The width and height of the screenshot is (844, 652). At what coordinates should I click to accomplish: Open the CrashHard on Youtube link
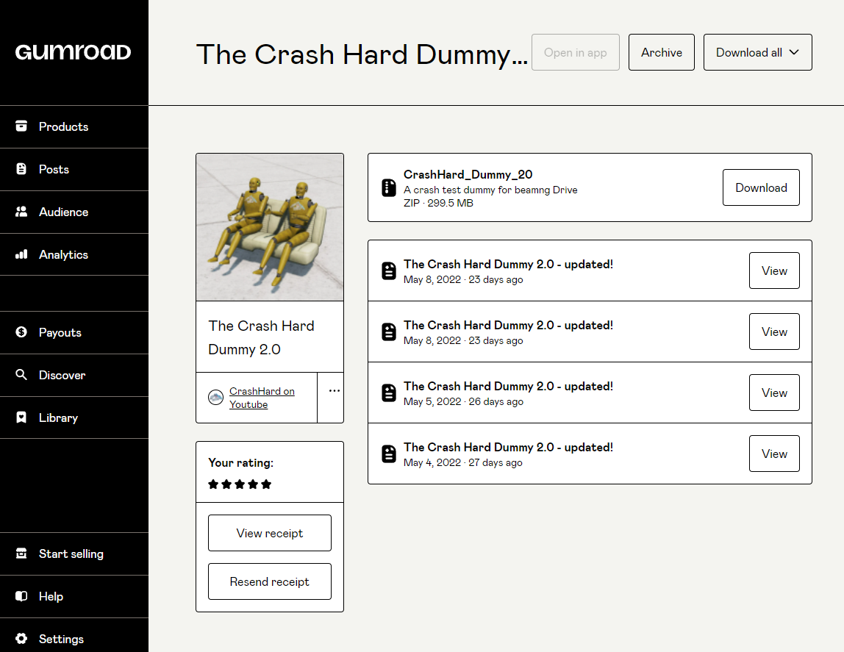pos(262,398)
